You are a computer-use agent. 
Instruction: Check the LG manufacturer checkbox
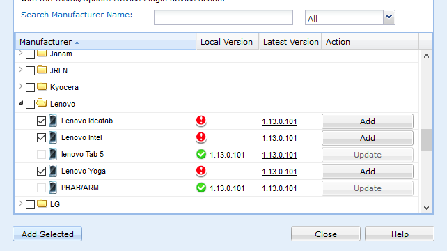30,204
